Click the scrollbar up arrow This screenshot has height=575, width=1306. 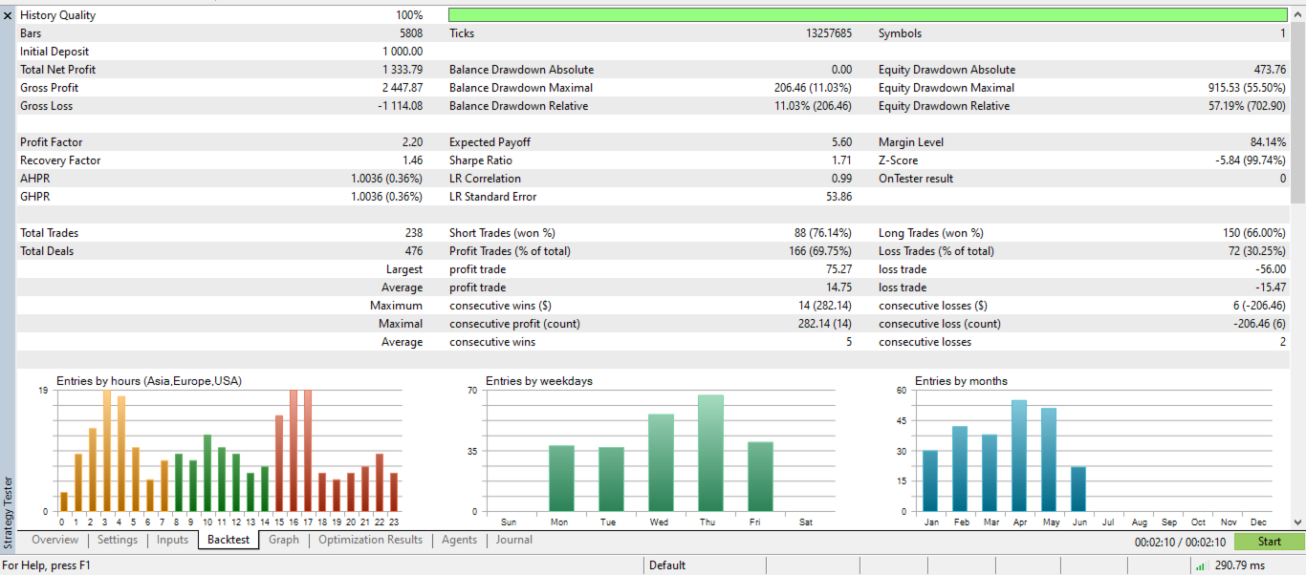click(1299, 14)
